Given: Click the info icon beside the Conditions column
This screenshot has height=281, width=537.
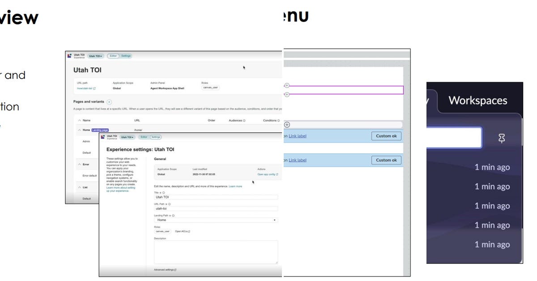Looking at the screenshot, I should (x=279, y=120).
